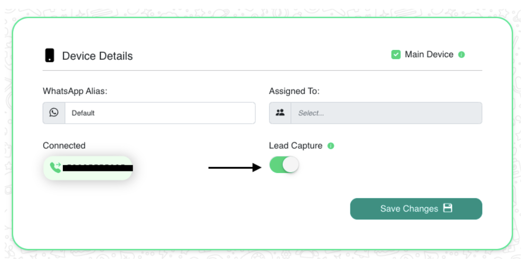
Task: Click the WhatsApp Alias field label
Action: click(x=75, y=91)
